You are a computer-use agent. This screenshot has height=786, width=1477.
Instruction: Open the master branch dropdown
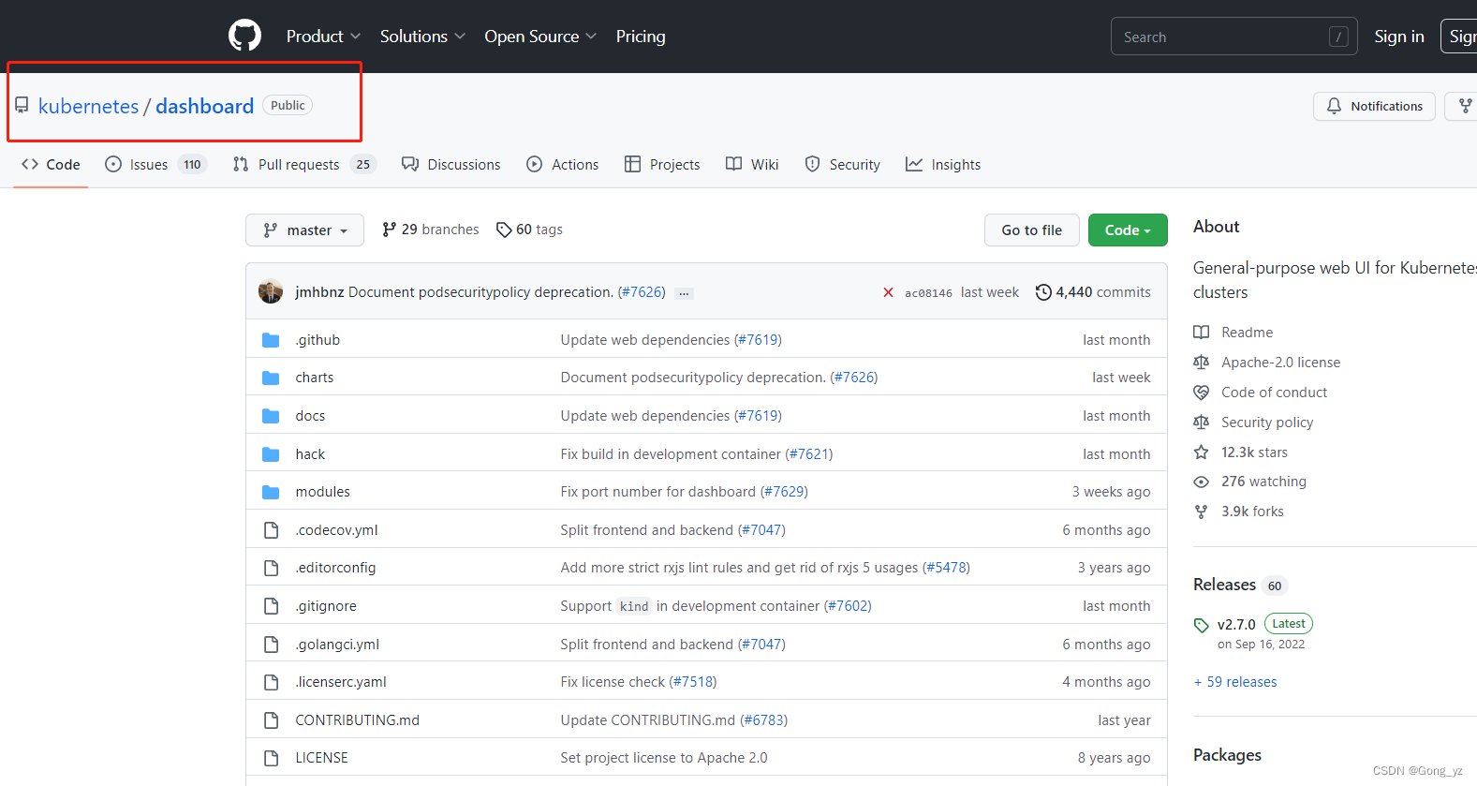click(x=304, y=230)
